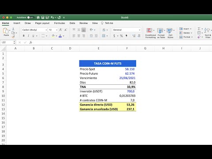
Task: Switch to the Draw tab
Action: (x=27, y=23)
